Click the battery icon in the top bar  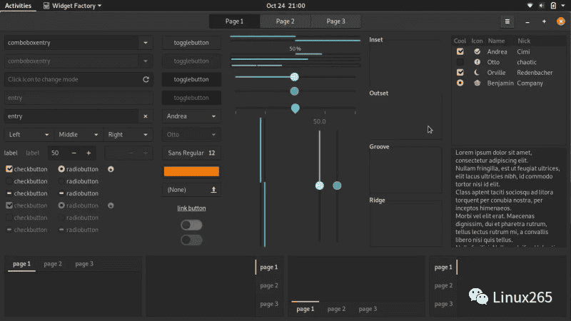click(554, 6)
